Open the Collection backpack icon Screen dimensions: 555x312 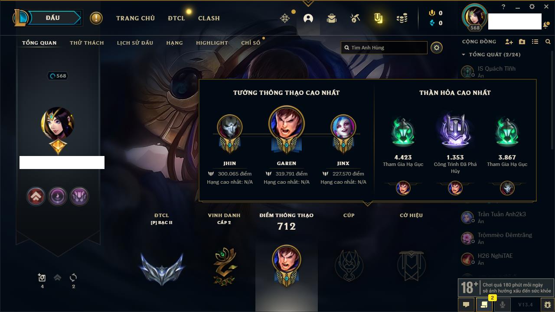point(332,18)
